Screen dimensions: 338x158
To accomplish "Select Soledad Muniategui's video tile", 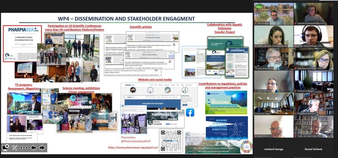I will tap(313, 59).
